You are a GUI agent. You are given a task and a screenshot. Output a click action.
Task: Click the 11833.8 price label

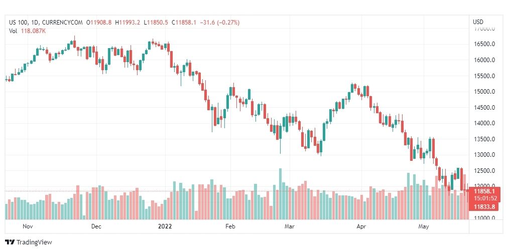pos(485,207)
